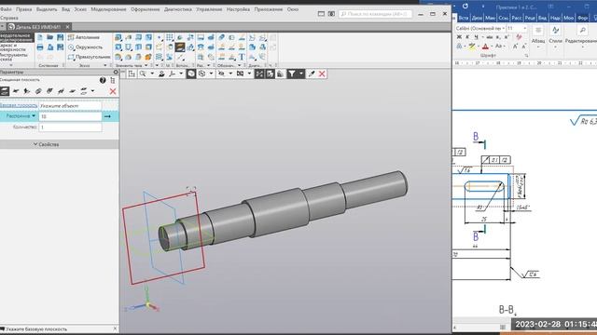The width and height of the screenshot is (597, 335).
Task: Toggle subscript formatting in Word
Action: [498, 37]
